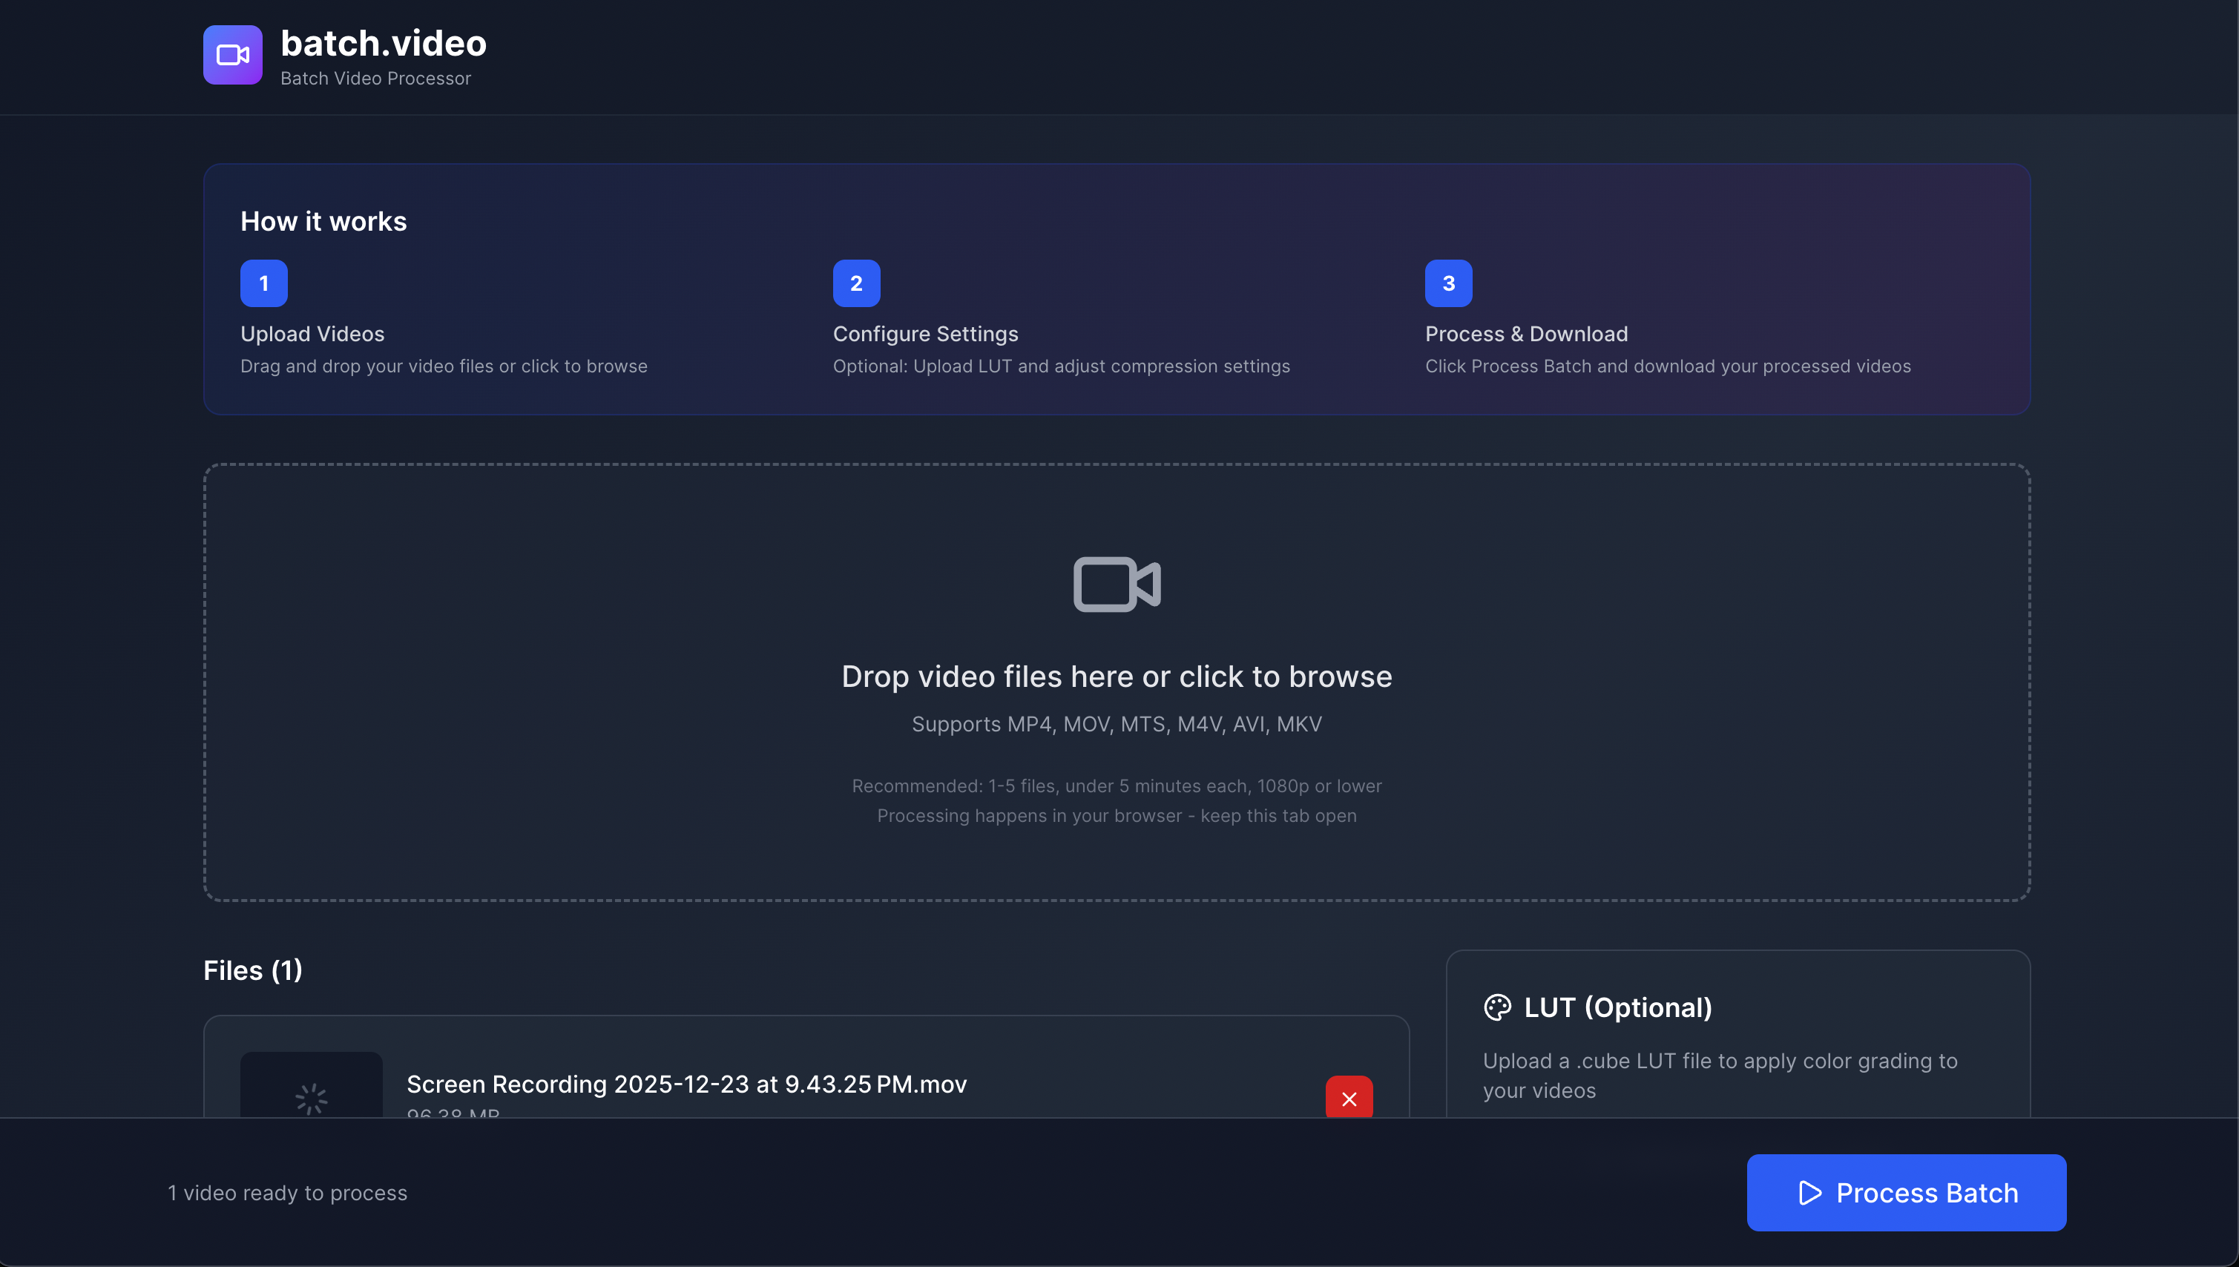
Task: Click 'Processing happens in your browser' note
Action: [x=1117, y=815]
